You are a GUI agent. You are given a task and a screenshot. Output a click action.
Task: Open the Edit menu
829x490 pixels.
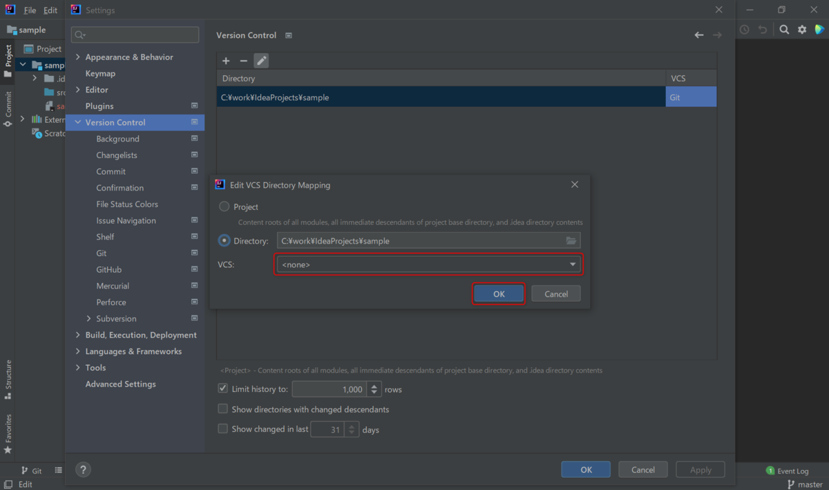pyautogui.click(x=50, y=10)
